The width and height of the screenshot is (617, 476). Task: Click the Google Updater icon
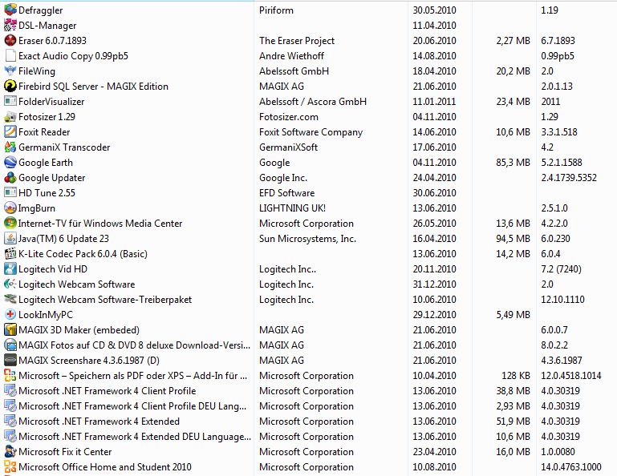tap(10, 178)
